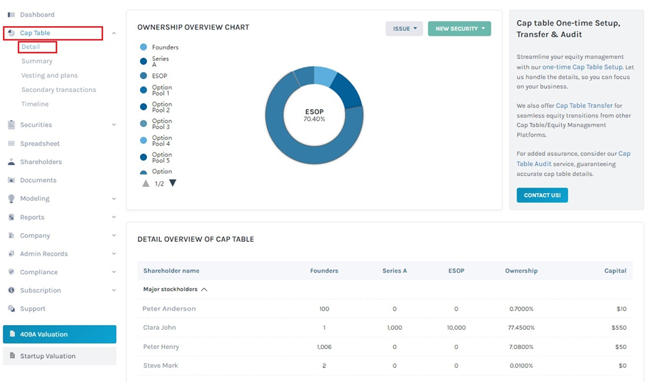Click the document icon on 409A Valuation
645x382 pixels.
[12, 334]
